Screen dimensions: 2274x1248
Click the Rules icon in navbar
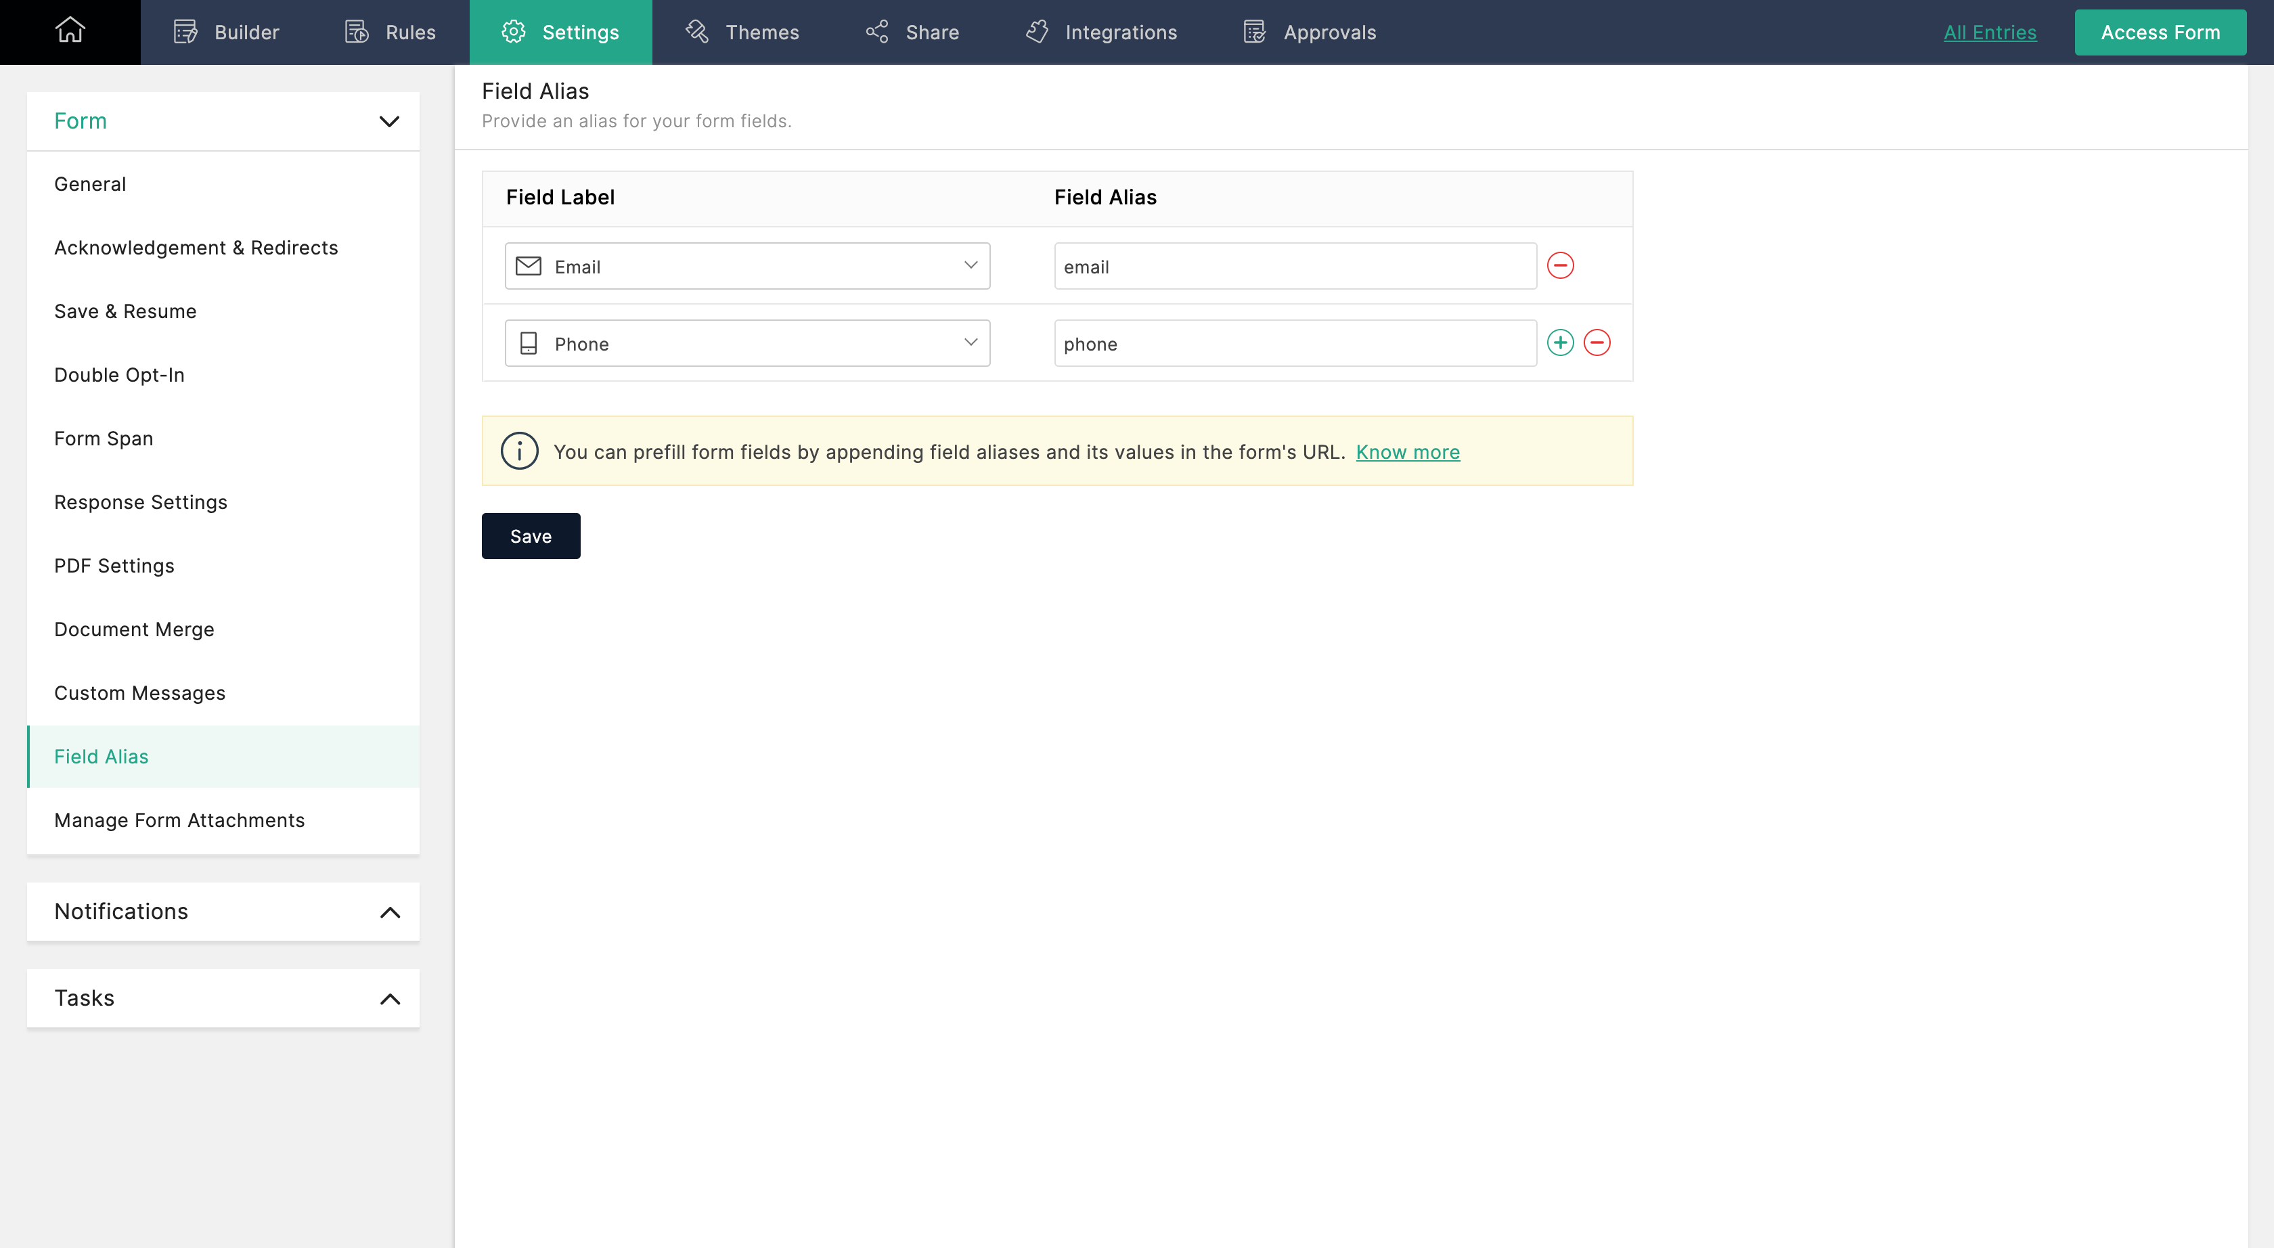(x=357, y=32)
